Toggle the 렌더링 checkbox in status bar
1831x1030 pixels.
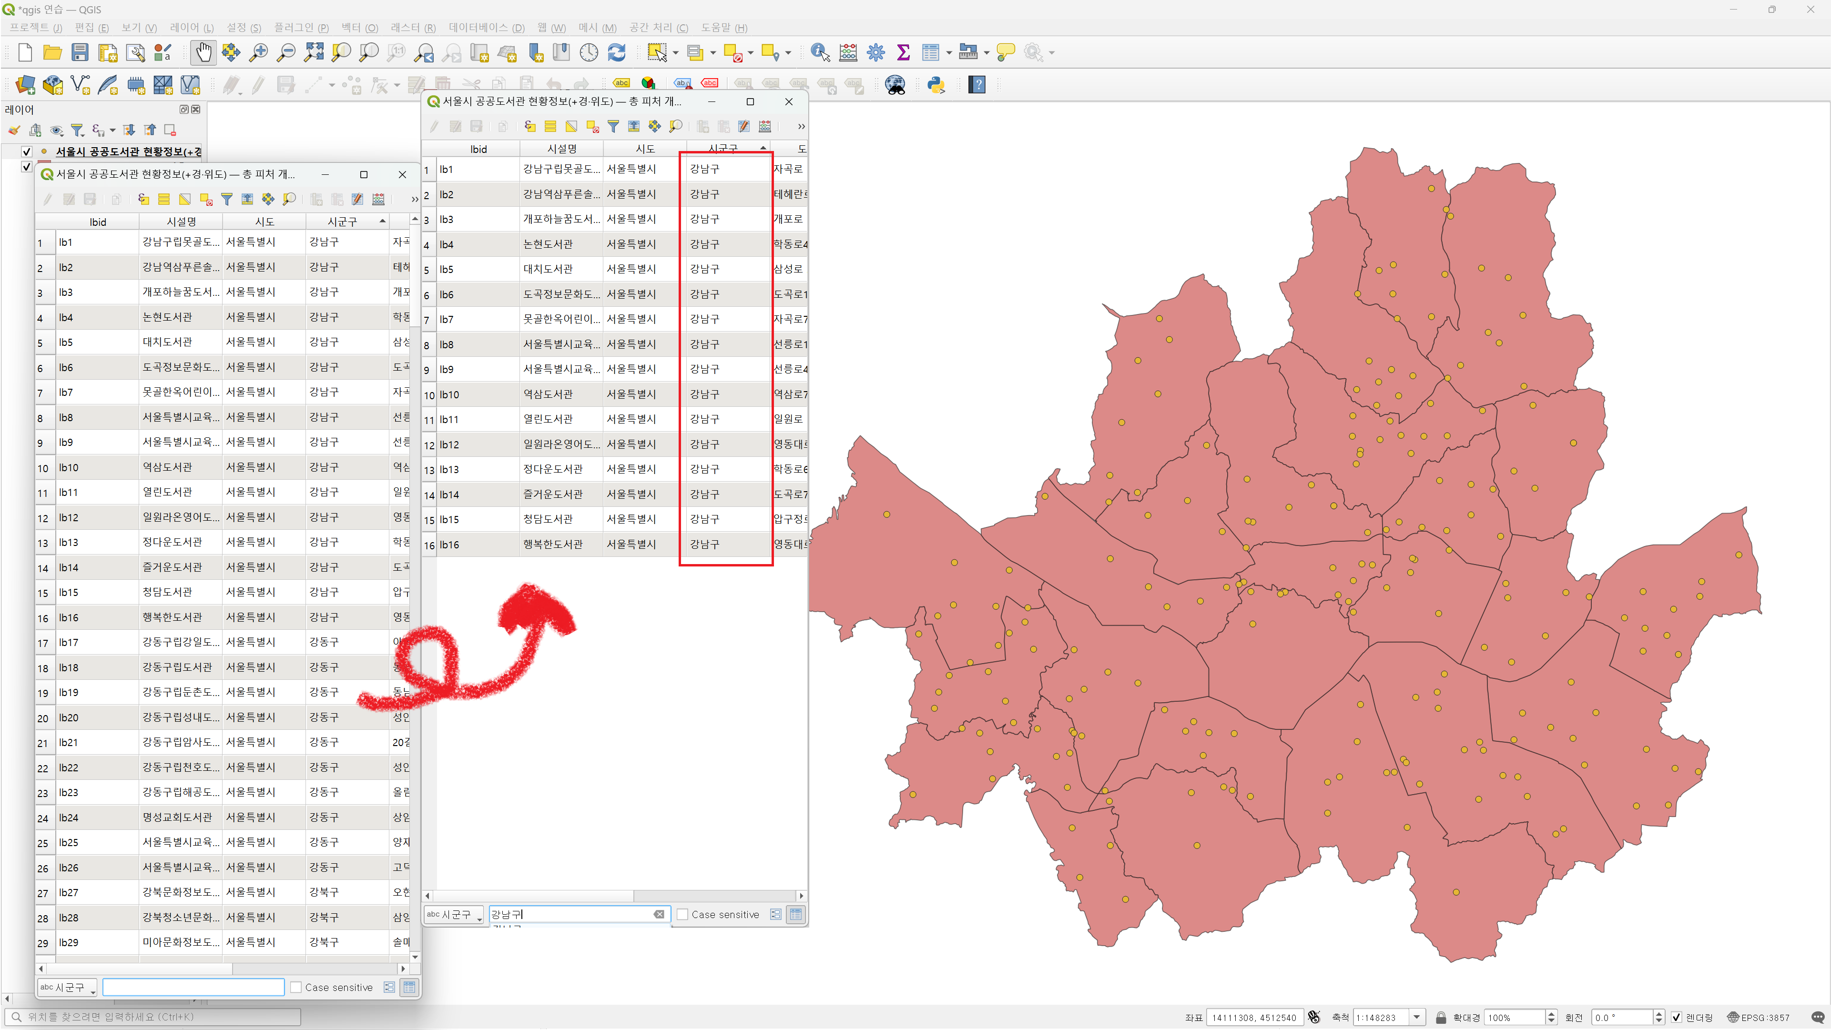1676,1017
